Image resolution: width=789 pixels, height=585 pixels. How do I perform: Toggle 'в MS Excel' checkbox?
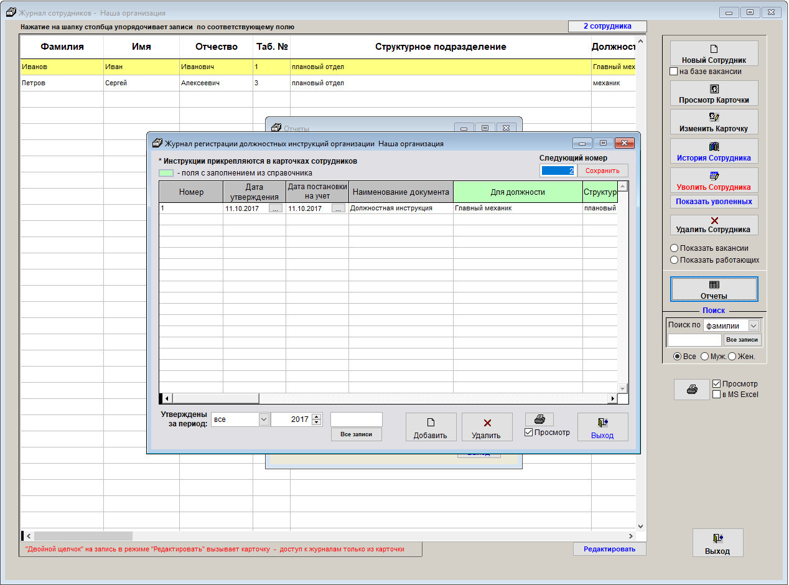716,394
